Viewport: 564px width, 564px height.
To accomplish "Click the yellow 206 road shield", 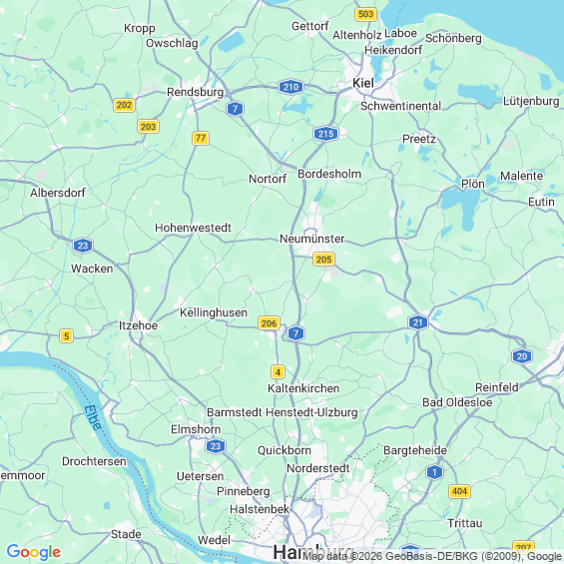I will (270, 323).
